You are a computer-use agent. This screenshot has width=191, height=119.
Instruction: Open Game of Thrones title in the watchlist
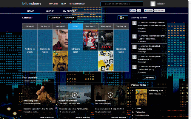pos(68,101)
